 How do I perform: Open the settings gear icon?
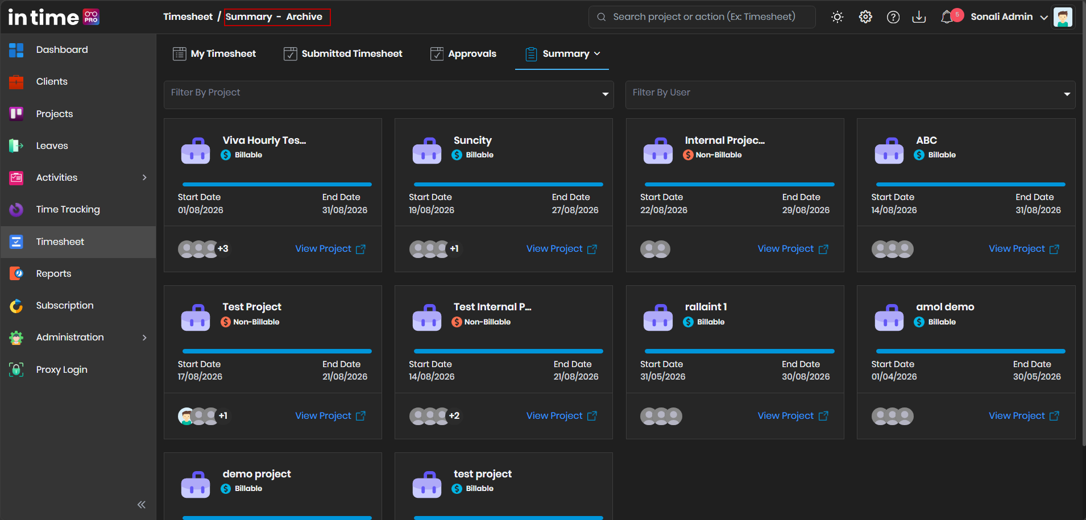pyautogui.click(x=865, y=17)
